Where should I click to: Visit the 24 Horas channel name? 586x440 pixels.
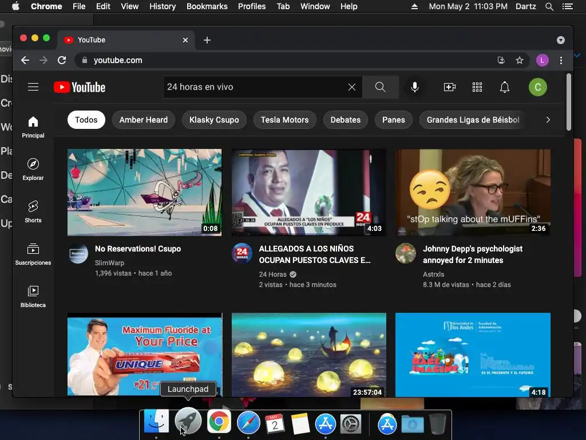click(x=273, y=274)
